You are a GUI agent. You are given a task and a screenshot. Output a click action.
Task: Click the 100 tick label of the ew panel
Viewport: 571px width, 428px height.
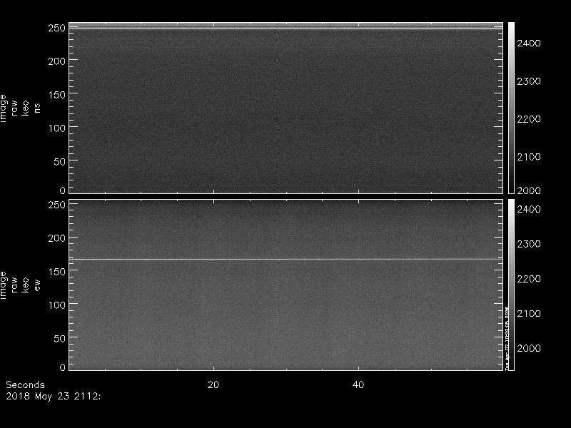point(57,305)
